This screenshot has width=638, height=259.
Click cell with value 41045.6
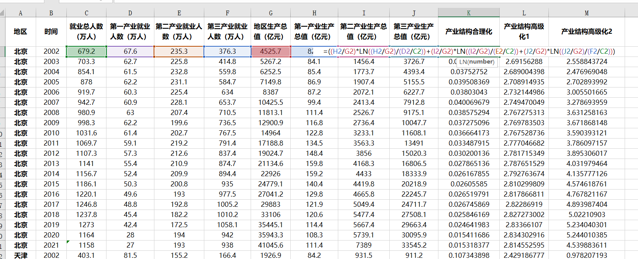(271, 245)
